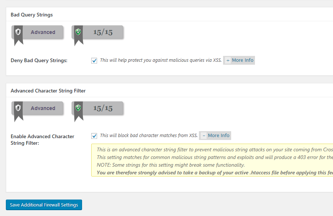The image size is (333, 216).
Task: Click the 15/15 score in Advanced Character String Filter
Action: tap(103, 108)
